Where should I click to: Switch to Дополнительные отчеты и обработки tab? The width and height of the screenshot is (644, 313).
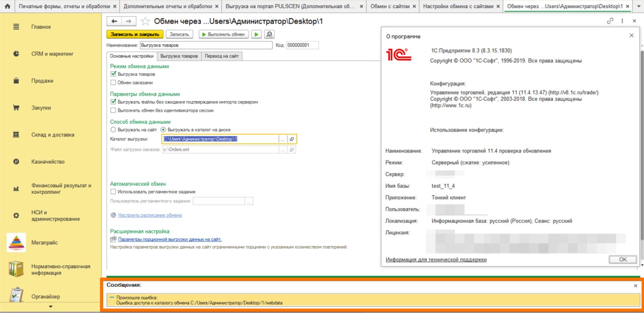tap(167, 7)
